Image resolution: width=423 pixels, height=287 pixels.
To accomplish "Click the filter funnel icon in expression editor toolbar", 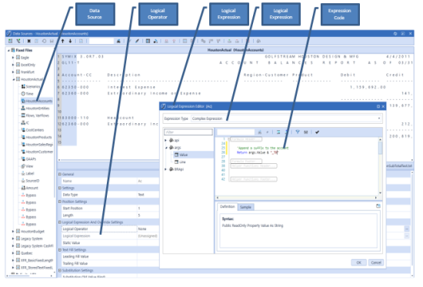I will click(x=298, y=132).
